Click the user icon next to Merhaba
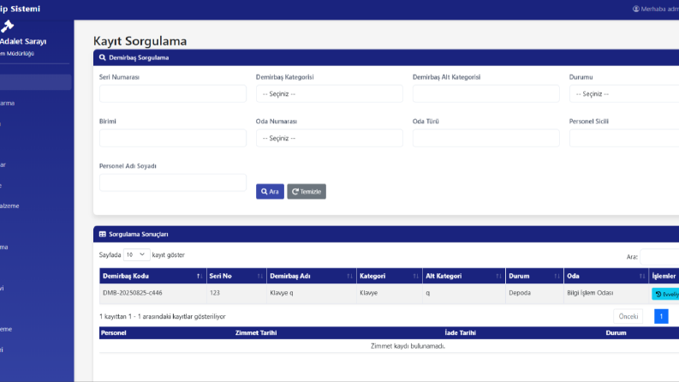679x382 pixels. coord(635,9)
